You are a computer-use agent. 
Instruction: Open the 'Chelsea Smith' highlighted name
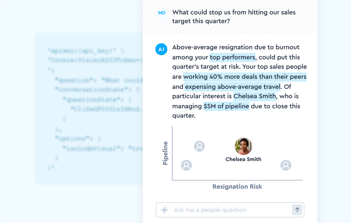(x=255, y=96)
